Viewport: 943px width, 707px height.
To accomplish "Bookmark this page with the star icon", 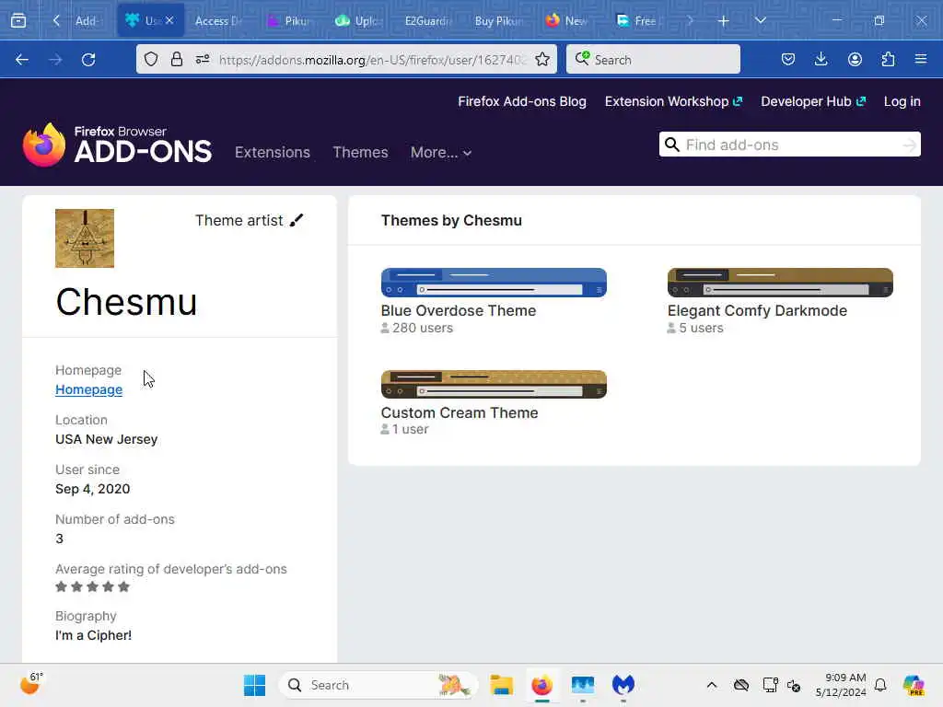I will [x=542, y=59].
